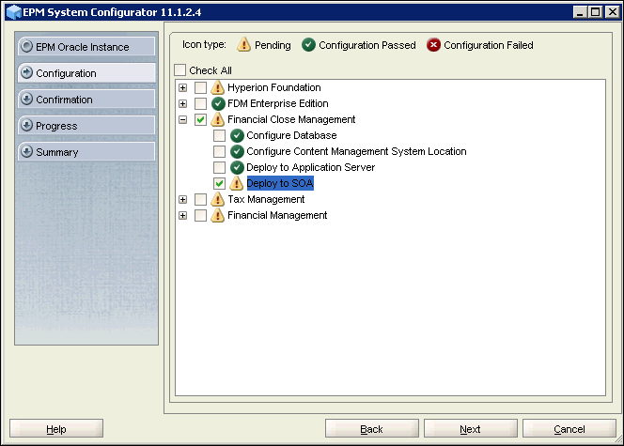
Task: Click the EPM Configurator title bar cube icon
Action: click(x=14, y=12)
